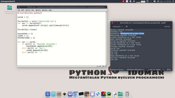
Task: Open the Python IDLE icon in the dock
Action: click(115, 94)
